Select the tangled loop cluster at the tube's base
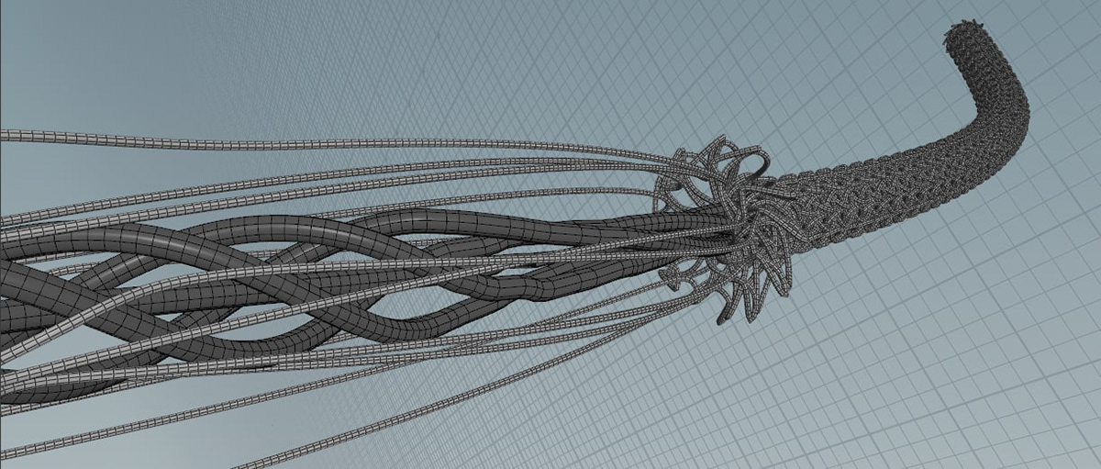This screenshot has height=469, width=1101. click(725, 231)
